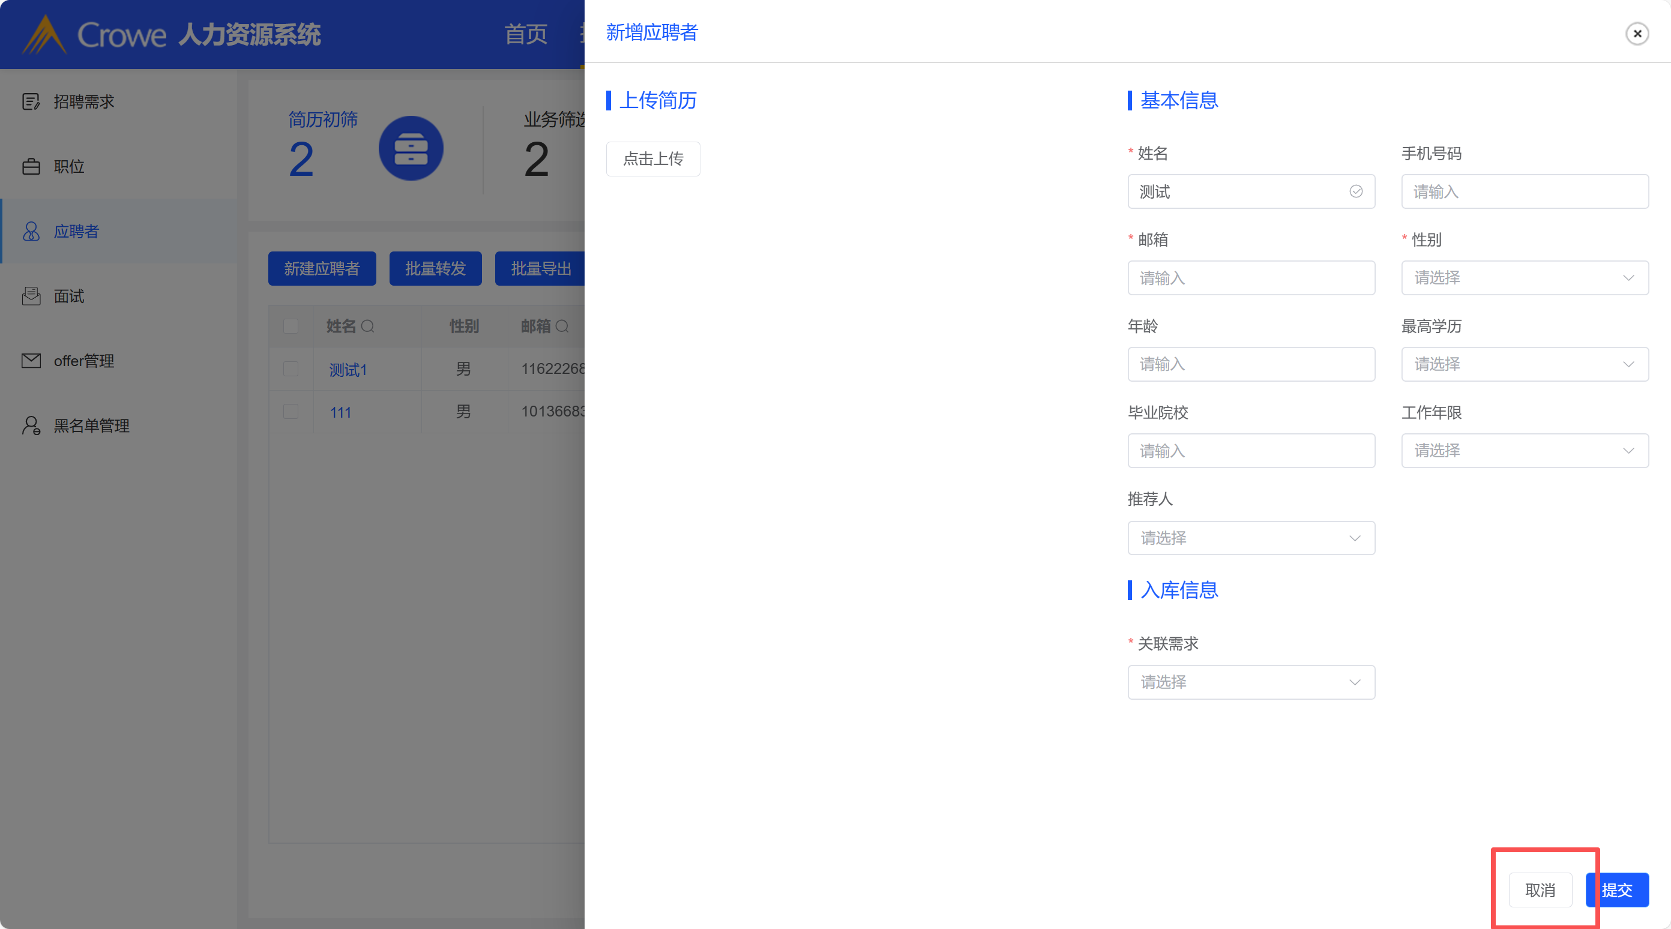Click the 面试 sidebar icon
This screenshot has width=1671, height=929.
tap(31, 296)
